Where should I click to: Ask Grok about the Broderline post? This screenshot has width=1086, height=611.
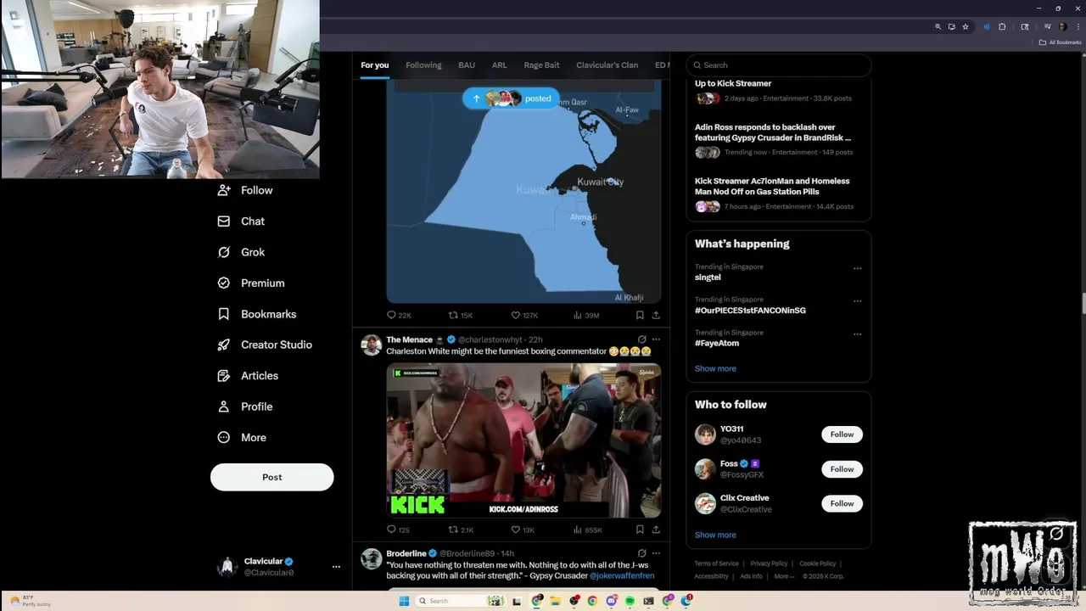641,553
